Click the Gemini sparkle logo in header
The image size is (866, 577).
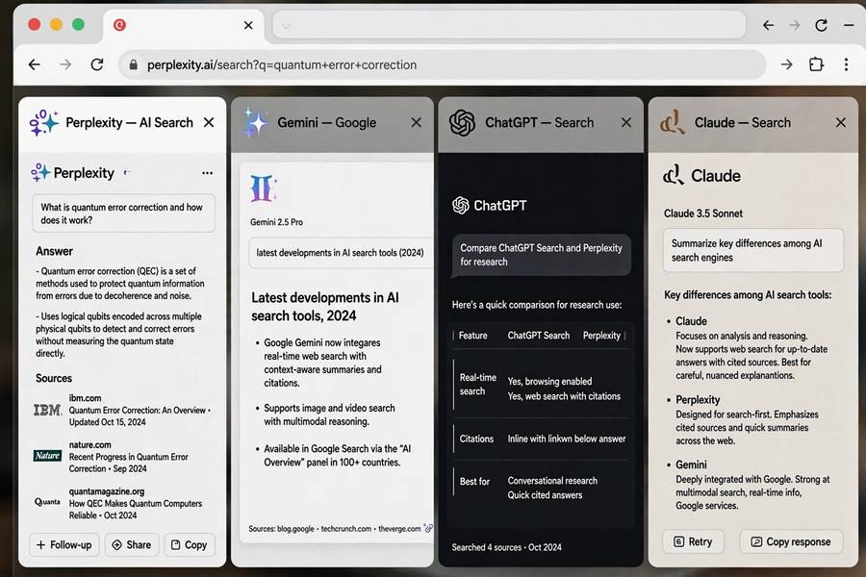(x=256, y=122)
